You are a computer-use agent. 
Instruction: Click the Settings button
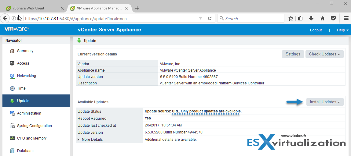[293, 54]
